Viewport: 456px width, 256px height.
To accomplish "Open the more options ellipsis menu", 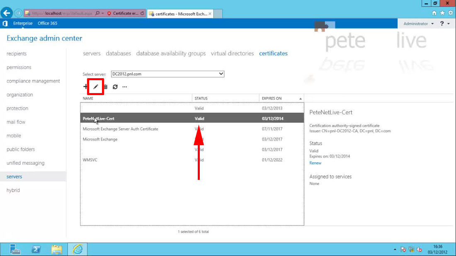I will point(125,87).
